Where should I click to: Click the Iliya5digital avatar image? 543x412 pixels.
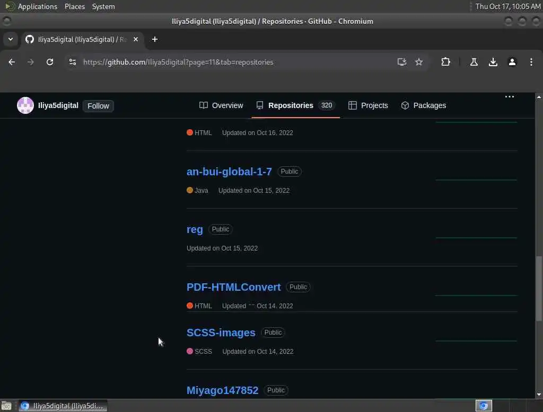25,105
